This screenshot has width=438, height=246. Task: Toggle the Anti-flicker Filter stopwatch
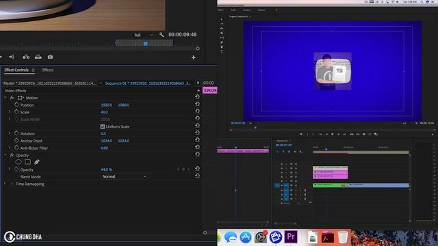16,148
